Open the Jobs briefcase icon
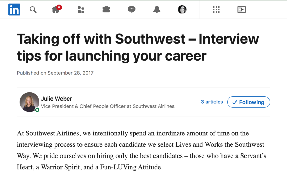 [x=106, y=9]
